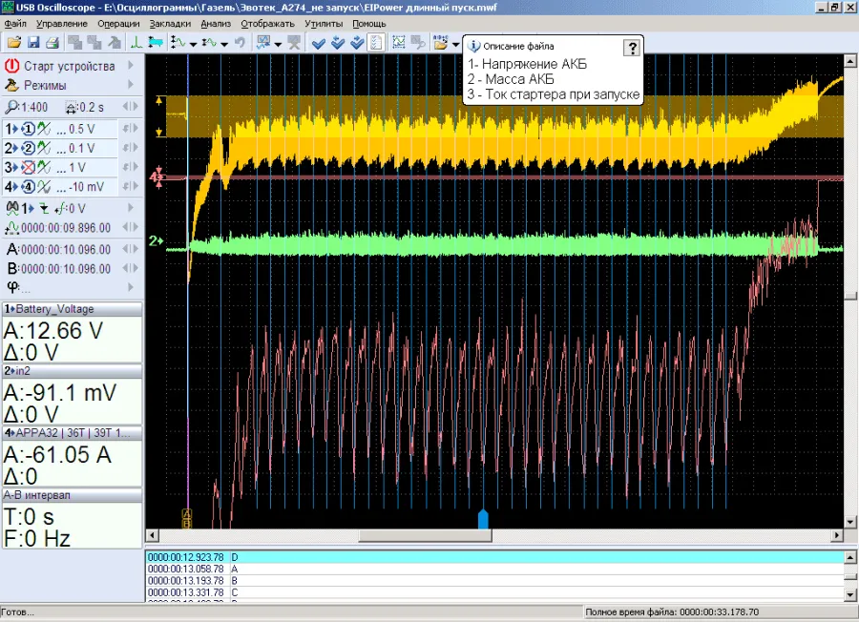The width and height of the screenshot is (859, 622).
Task: Open the Отображать menu
Action: point(268,24)
